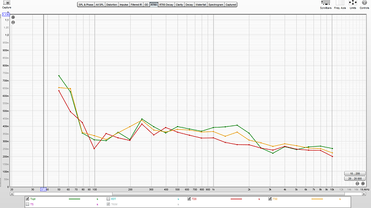Open the Spectrogram tab
371x208 pixels.
coord(216,5)
